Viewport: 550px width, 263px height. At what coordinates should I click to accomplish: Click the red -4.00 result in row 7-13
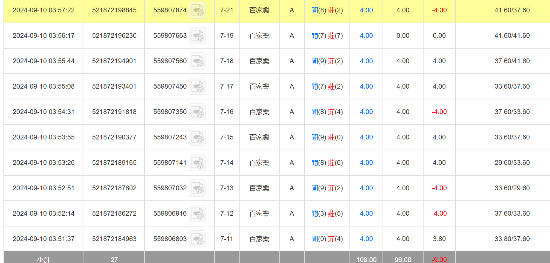(439, 188)
